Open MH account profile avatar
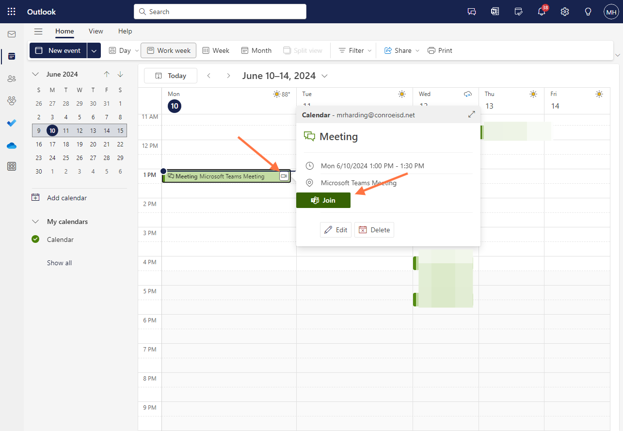 (611, 12)
